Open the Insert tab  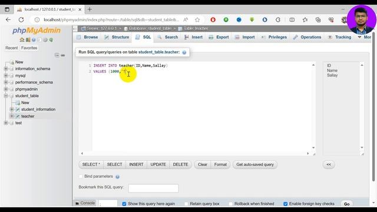(194, 37)
